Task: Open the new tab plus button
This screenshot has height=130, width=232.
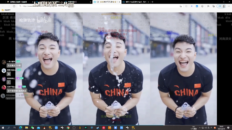Action: tap(153, 2)
